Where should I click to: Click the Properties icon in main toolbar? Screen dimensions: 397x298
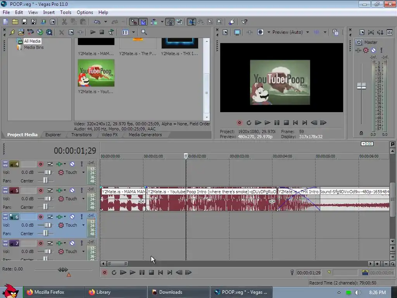[52, 22]
